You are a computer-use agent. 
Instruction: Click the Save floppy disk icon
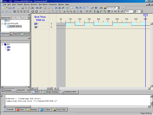click(10, 8)
